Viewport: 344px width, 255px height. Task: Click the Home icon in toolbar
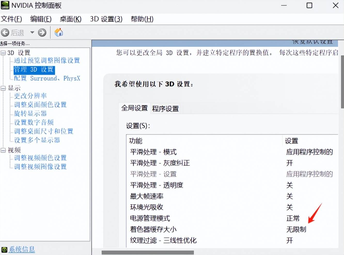(59, 33)
